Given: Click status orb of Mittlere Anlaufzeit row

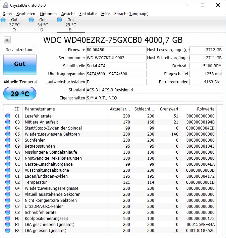Looking at the screenshot, I should (8, 122).
